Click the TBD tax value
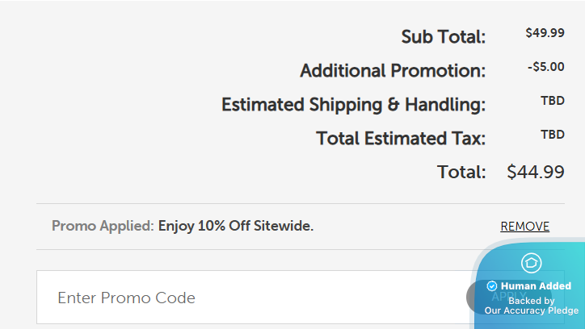 coord(552,135)
